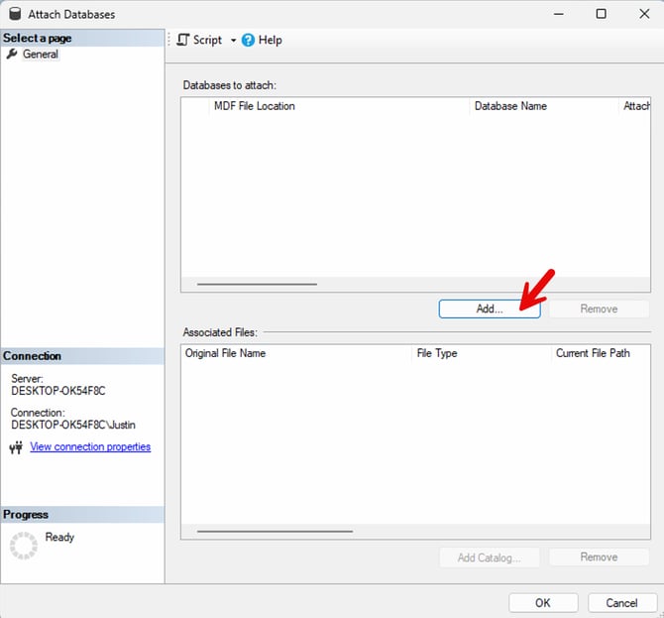This screenshot has width=664, height=618.
Task: Expand the Script dropdown arrow
Action: [234, 41]
